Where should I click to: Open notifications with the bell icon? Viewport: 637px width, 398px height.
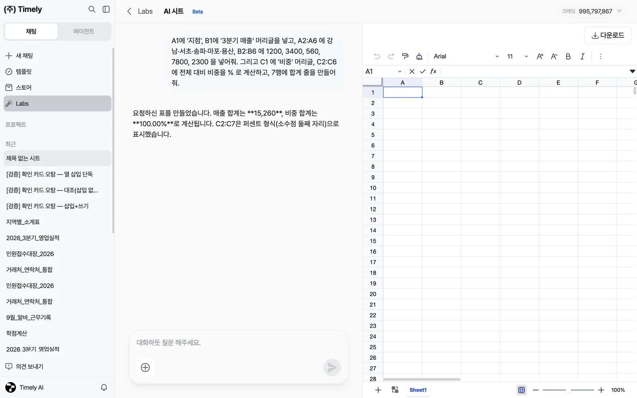tap(104, 387)
